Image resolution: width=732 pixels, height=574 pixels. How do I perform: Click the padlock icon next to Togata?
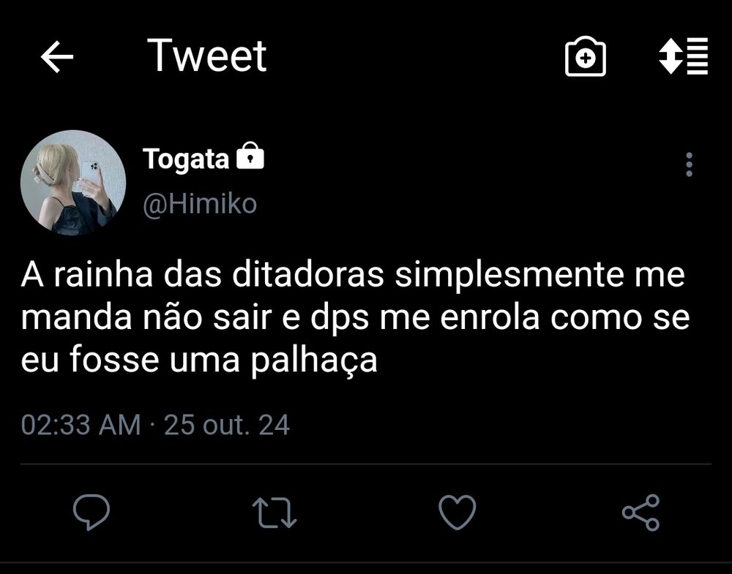coord(253,156)
